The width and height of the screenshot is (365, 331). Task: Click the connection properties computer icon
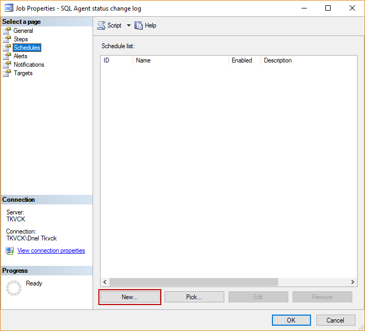10,251
